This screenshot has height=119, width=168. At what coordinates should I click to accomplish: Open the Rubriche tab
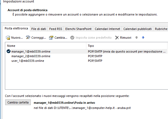161,29
